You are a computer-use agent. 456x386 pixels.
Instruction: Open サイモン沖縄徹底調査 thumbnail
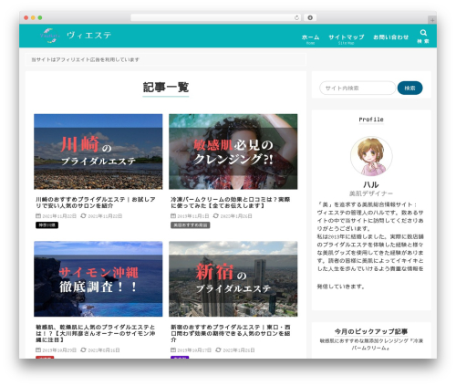tap(98, 279)
